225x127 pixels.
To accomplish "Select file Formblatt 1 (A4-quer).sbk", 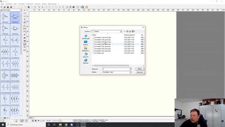I will coord(102,40).
